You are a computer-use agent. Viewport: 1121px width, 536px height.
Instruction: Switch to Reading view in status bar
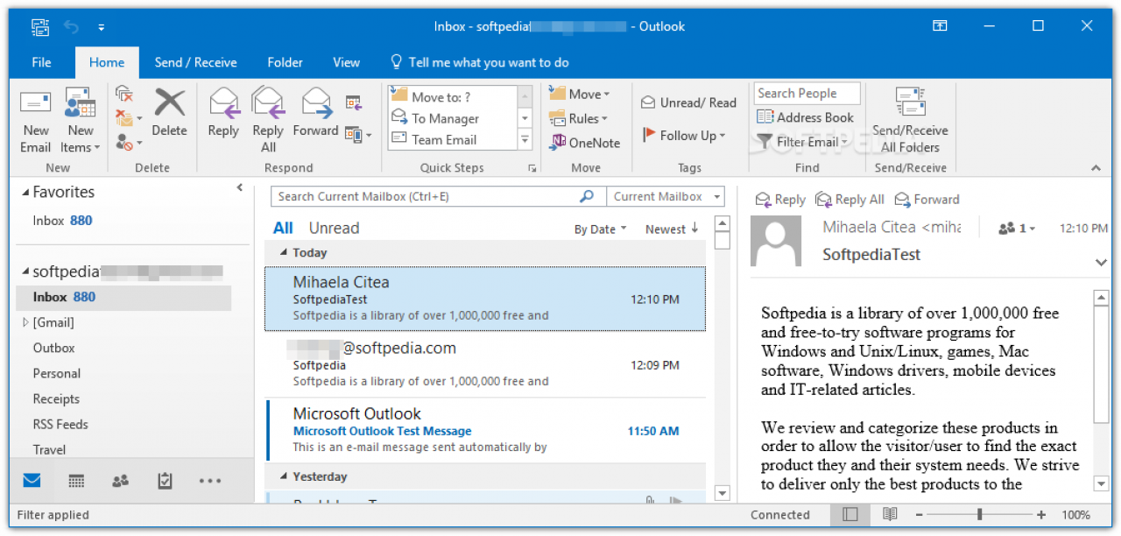coord(890,515)
